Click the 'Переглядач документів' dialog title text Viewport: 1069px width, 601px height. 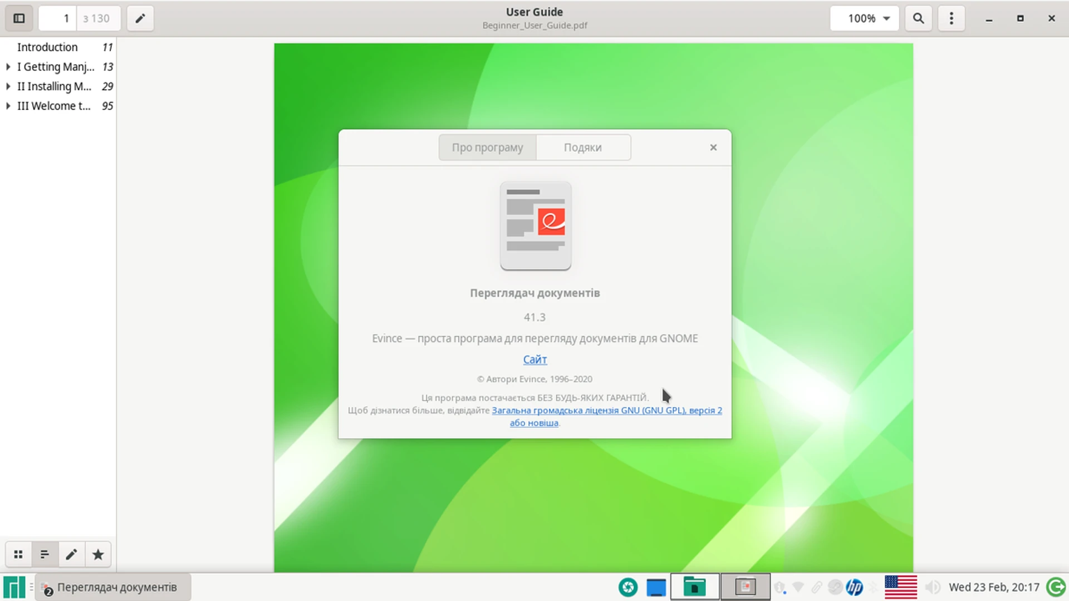coord(535,293)
